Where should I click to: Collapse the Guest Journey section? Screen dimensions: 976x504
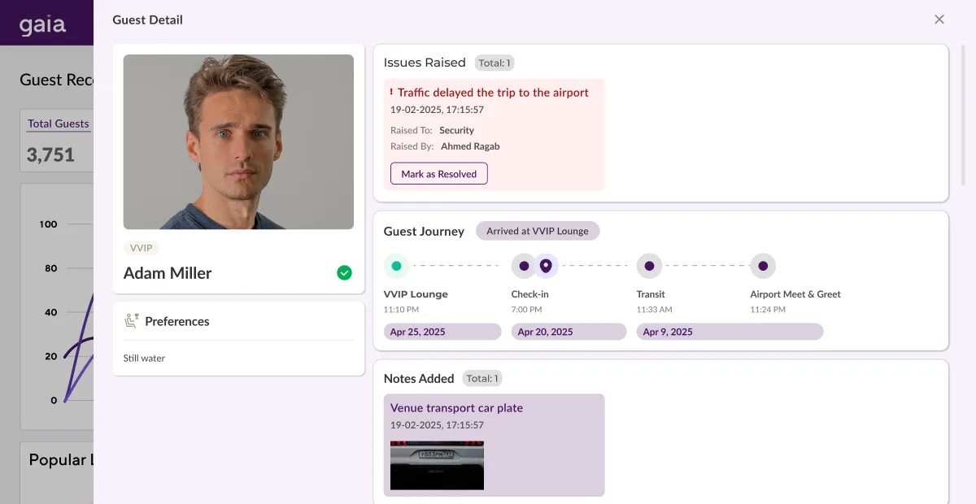424,231
